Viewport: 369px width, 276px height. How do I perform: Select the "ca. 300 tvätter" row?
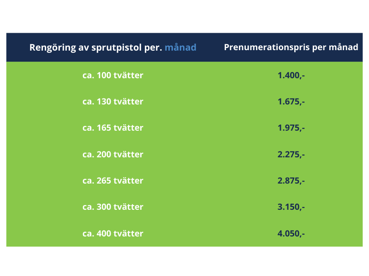click(x=184, y=207)
